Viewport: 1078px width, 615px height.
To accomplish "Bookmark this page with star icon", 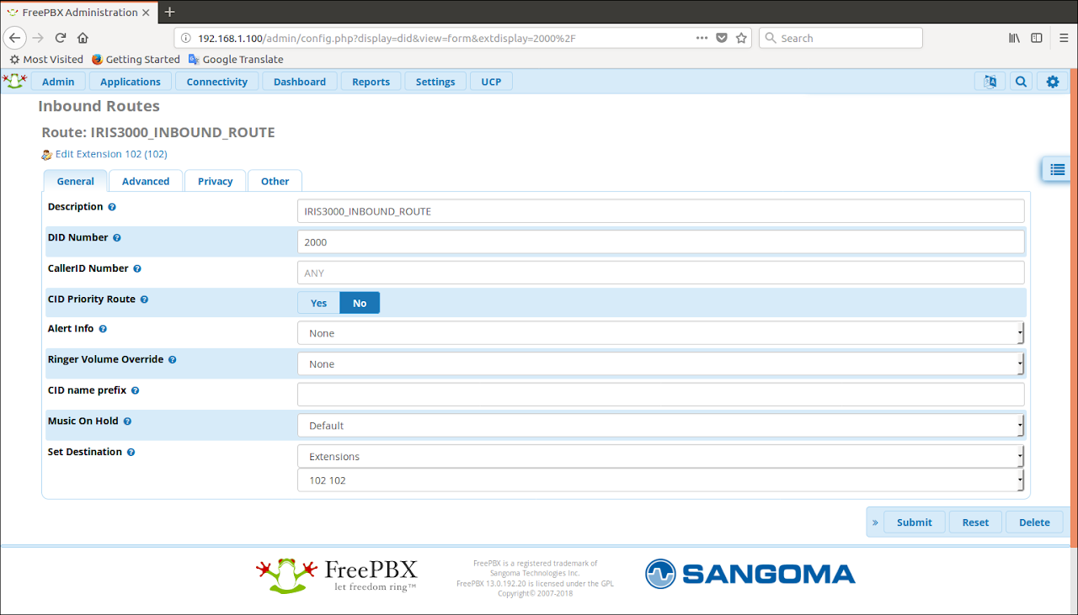I will point(741,38).
